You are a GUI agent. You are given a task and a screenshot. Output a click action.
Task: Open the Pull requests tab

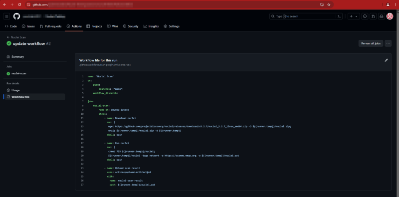pos(51,26)
